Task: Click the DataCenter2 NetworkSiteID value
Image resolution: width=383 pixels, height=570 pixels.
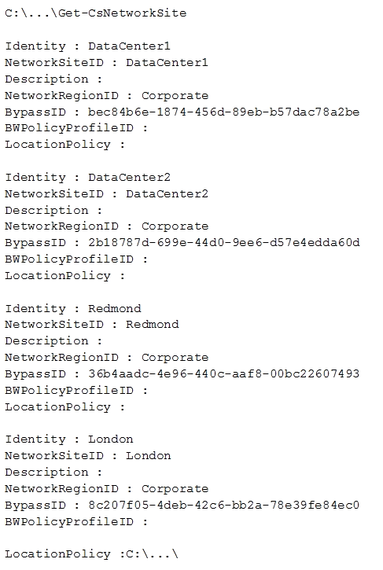Action: tap(167, 193)
